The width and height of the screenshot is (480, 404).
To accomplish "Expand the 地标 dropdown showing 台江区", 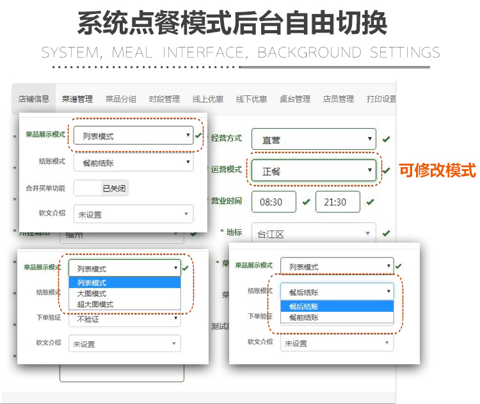I will point(314,234).
